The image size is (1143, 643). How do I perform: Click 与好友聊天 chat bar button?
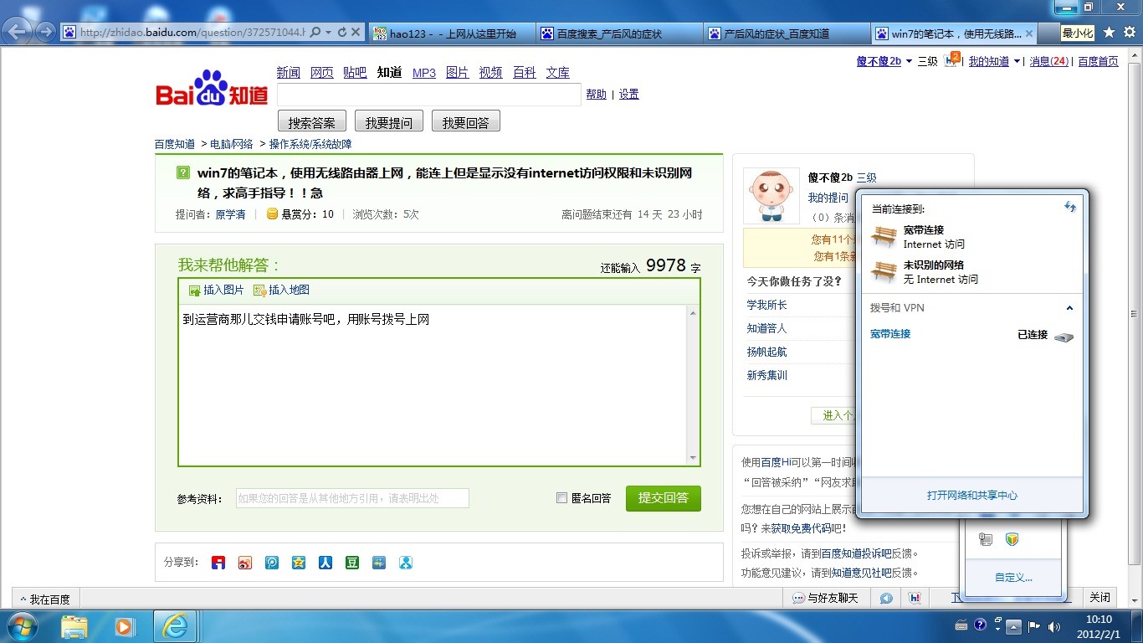827,598
